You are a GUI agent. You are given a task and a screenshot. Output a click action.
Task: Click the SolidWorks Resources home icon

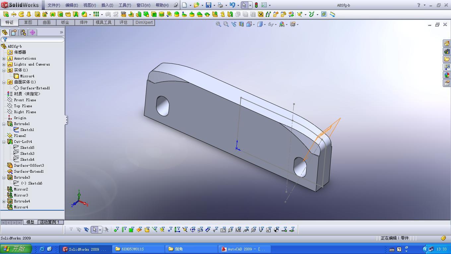coord(447,44)
